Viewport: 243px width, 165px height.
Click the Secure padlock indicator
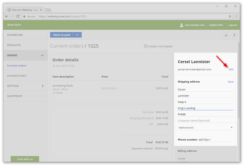click(x=29, y=16)
